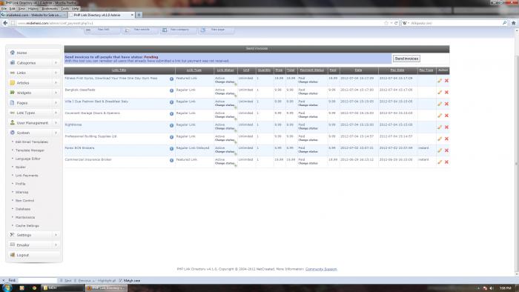The width and height of the screenshot is (519, 292).
Task: Open the File menu in Firefox
Action: click(x=4, y=9)
